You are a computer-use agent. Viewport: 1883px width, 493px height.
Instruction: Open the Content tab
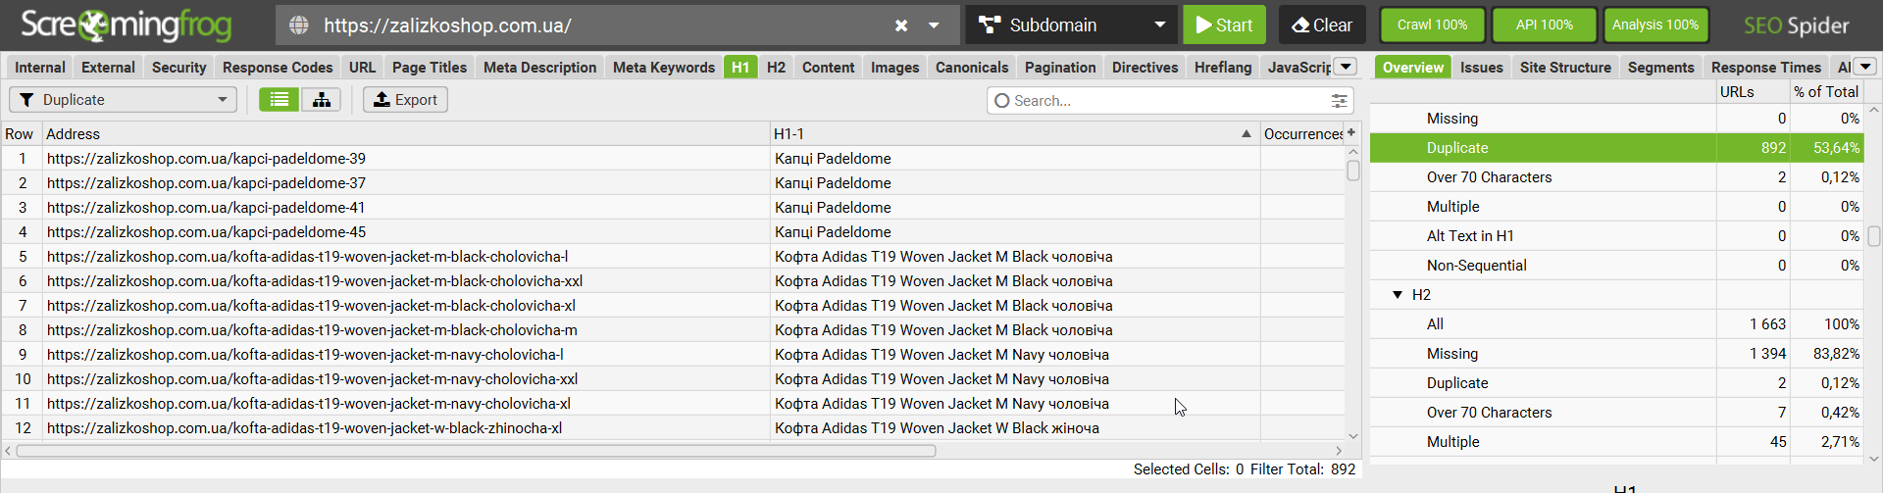click(x=828, y=67)
